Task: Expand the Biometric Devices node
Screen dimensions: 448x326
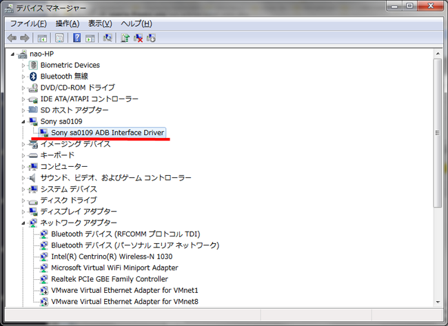Action: 23,65
